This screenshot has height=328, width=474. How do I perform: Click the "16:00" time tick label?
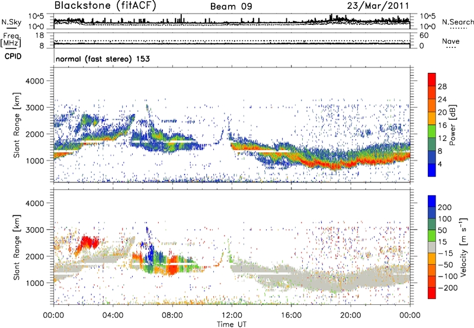coord(291,316)
